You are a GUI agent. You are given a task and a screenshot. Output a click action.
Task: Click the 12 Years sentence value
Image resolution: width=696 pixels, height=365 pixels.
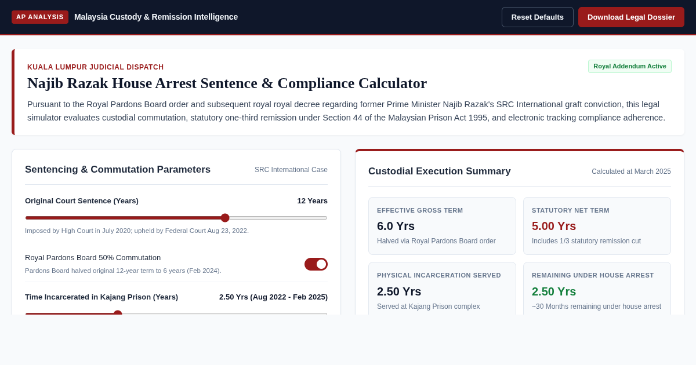tap(313, 200)
